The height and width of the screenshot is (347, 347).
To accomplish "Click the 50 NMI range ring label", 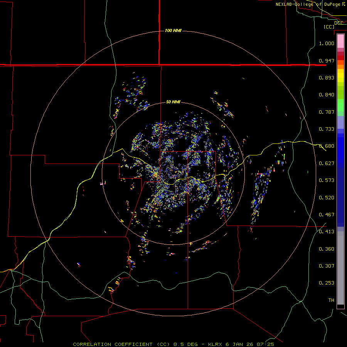I will coord(173,102).
